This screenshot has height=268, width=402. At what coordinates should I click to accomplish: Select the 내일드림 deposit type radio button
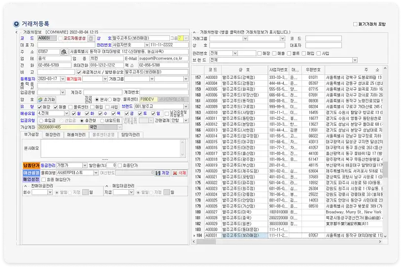click(x=102, y=121)
